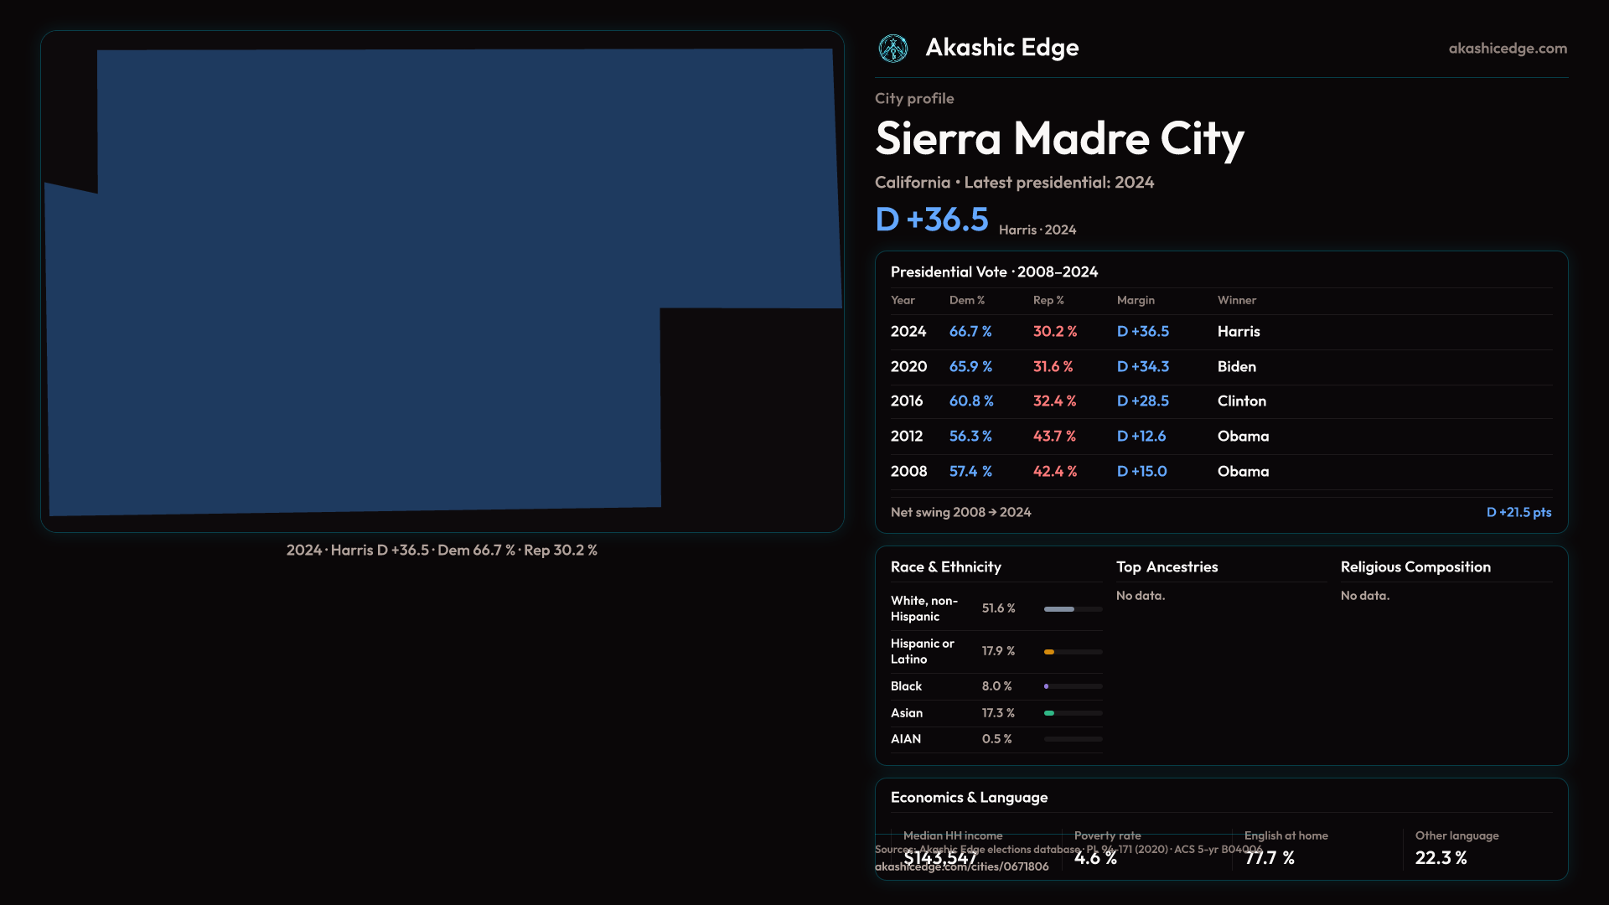
Task: Select the 2012 Obama vote row
Action: tap(1220, 437)
